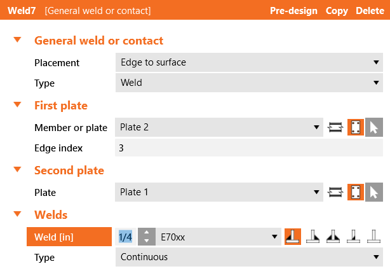The height and width of the screenshot is (271, 390).
Task: Select member mode icon in Second plate row
Action: click(335, 192)
